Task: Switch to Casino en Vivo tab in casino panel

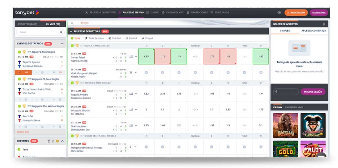Action: [294, 107]
